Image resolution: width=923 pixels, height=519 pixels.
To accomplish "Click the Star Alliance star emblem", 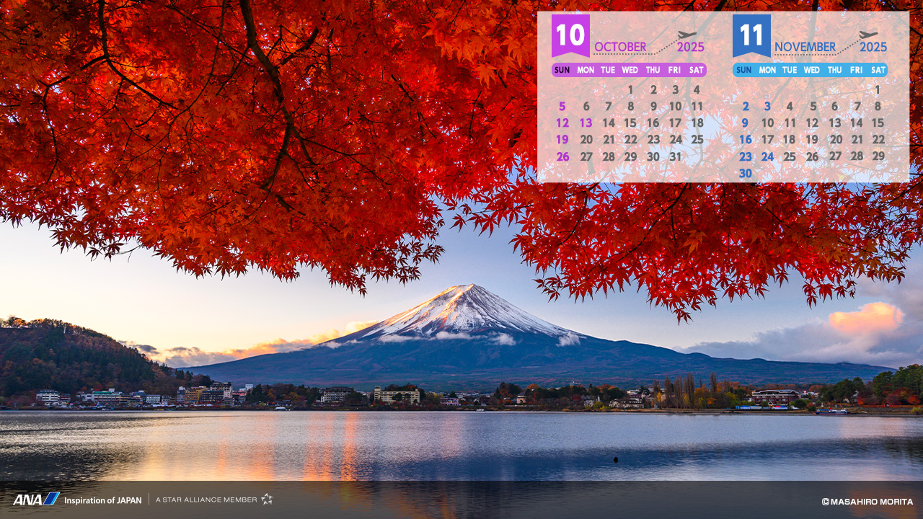I will pyautogui.click(x=267, y=499).
